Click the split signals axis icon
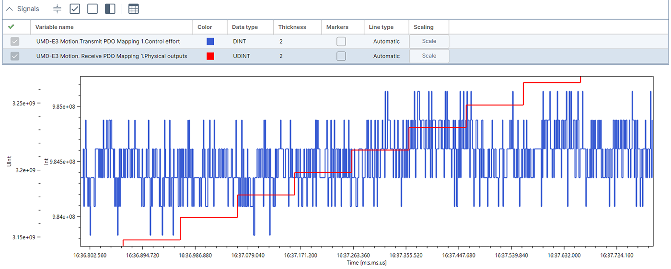 pos(57,9)
